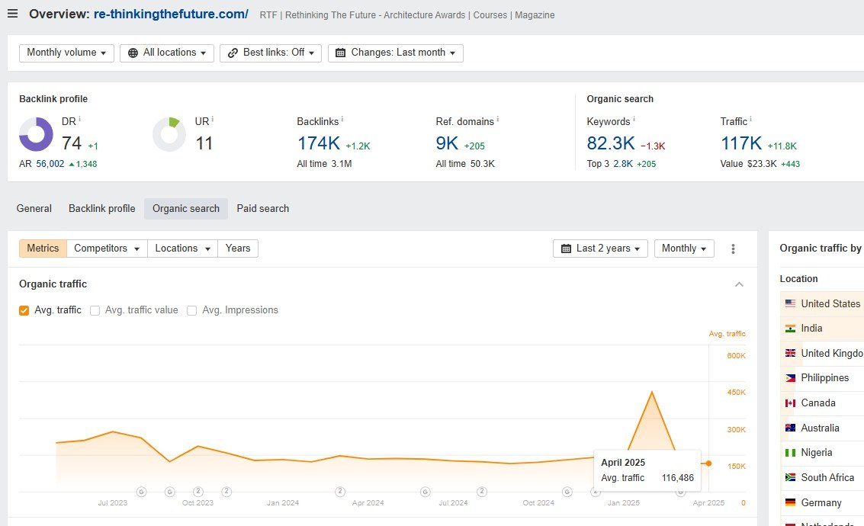Click the Canada flag icon
The width and height of the screenshot is (864, 526).
tap(790, 403)
